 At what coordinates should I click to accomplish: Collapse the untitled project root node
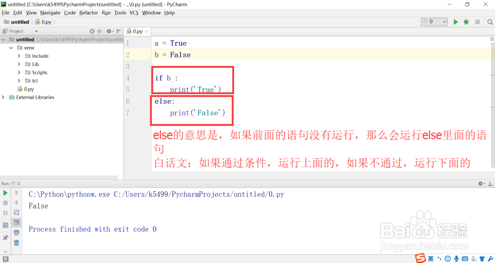[x=3, y=40]
